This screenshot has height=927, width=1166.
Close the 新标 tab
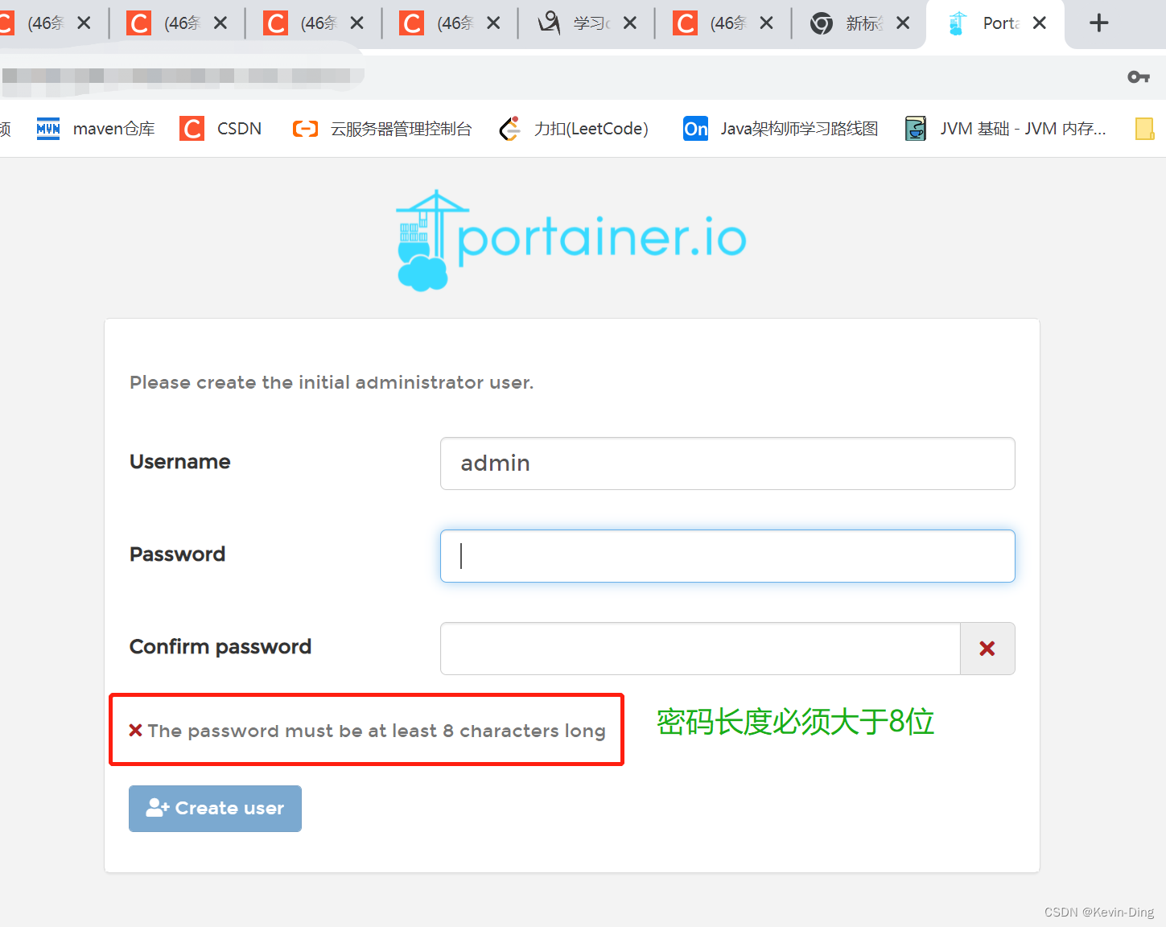click(903, 23)
